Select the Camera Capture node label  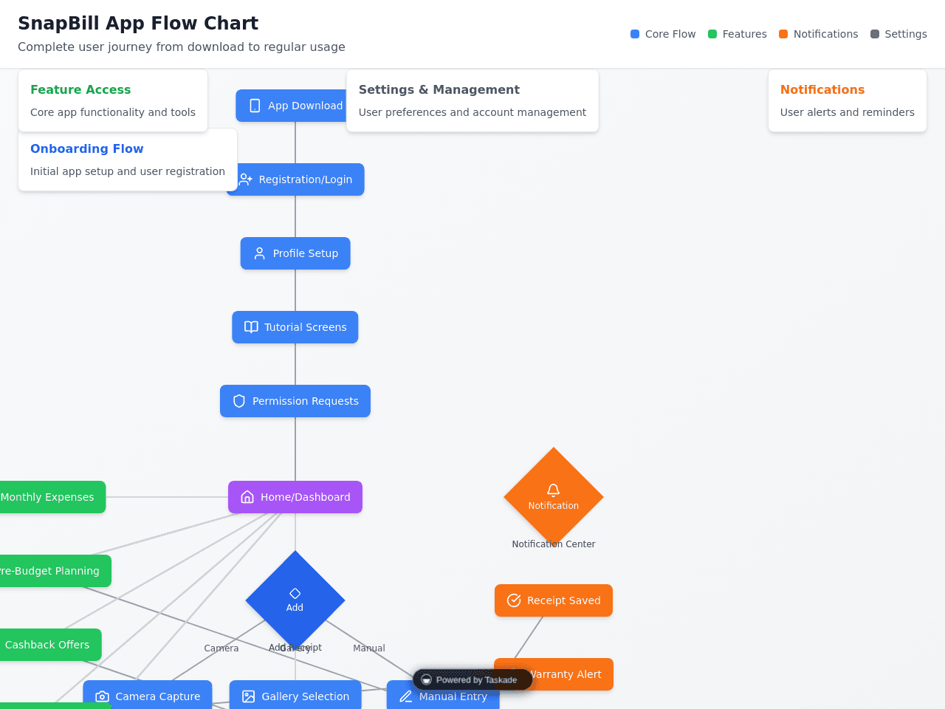coord(158,696)
